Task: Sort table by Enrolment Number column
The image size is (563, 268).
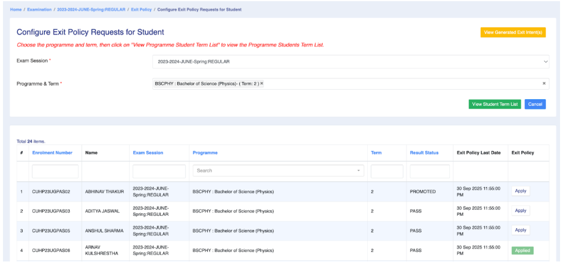Action: point(52,153)
